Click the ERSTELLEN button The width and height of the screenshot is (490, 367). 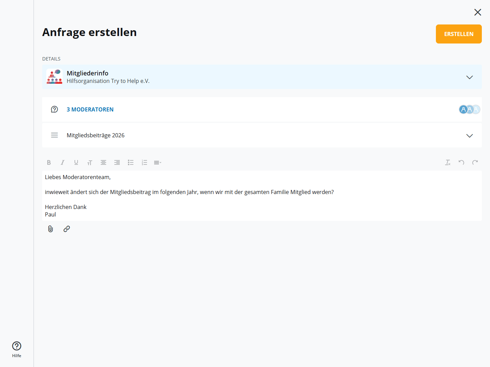pos(459,34)
